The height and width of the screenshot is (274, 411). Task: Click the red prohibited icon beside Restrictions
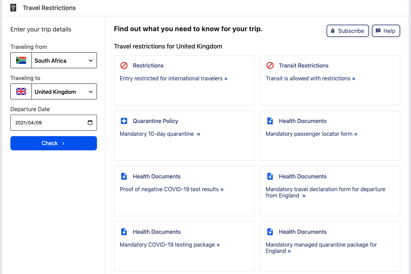pos(124,65)
